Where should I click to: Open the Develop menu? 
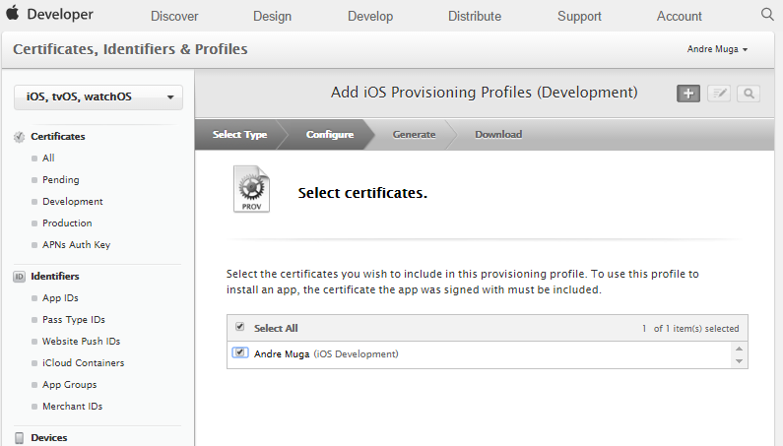click(370, 16)
